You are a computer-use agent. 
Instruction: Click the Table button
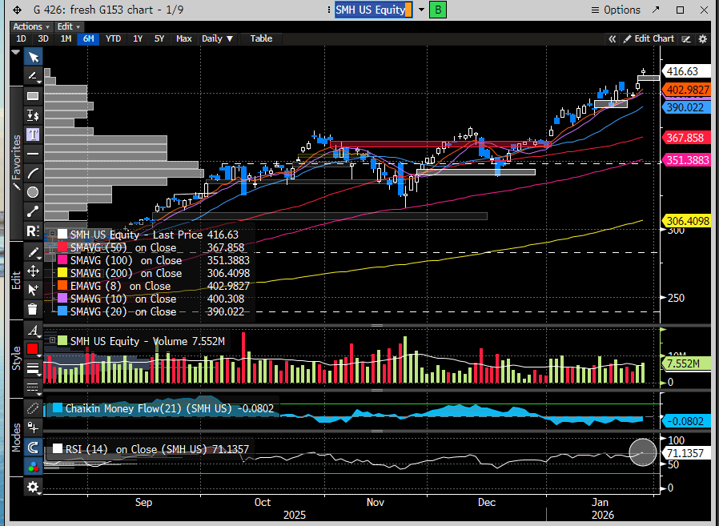(x=261, y=38)
